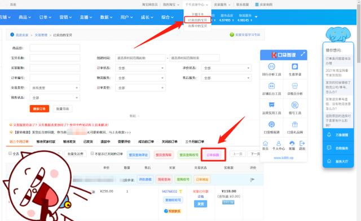Click the 退出 logout icon

click(302, 143)
